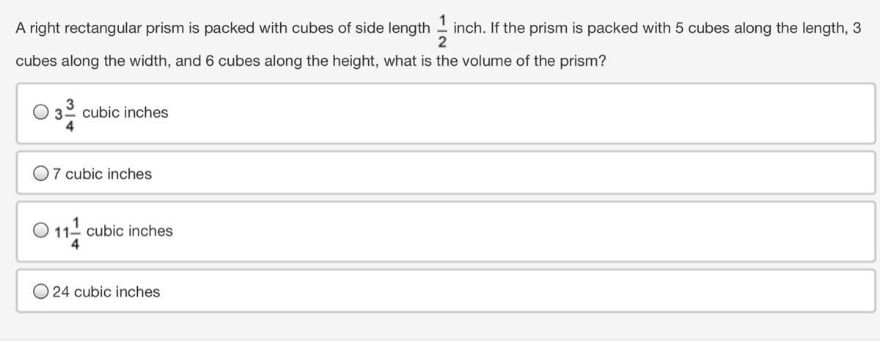
Task: Click "cubic inches" text in the 11 1/4 option
Action: [x=130, y=231]
